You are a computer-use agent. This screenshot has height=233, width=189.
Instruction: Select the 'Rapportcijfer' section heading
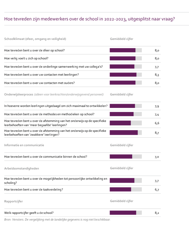click(13, 201)
